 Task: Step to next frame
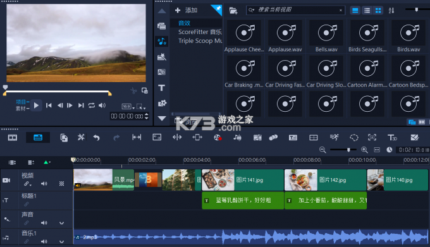(70, 105)
